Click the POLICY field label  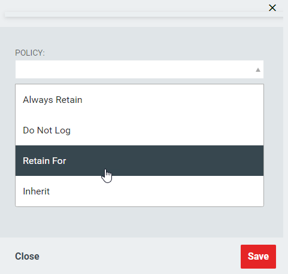pyautogui.click(x=30, y=53)
